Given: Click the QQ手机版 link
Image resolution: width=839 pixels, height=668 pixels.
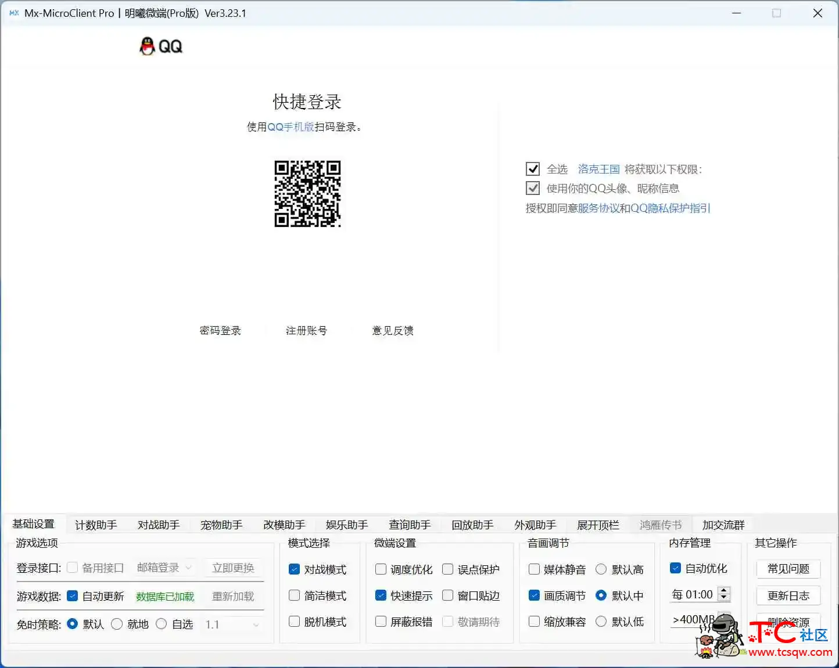Looking at the screenshot, I should coord(291,127).
